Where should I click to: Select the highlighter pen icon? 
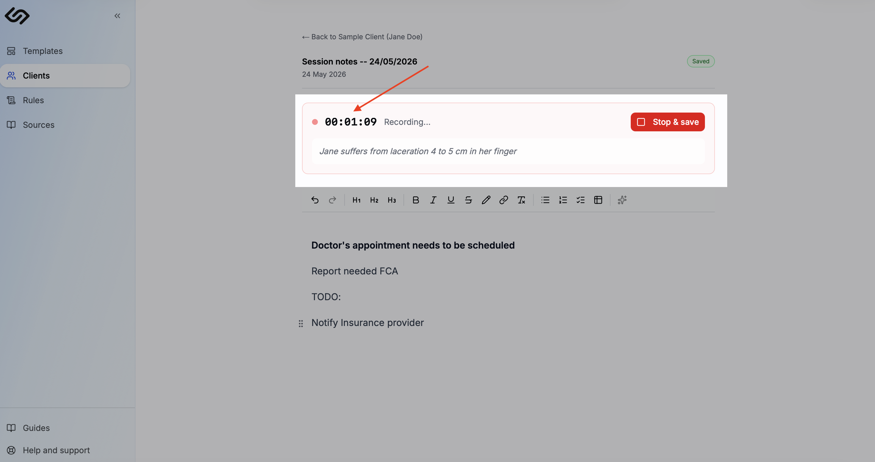point(486,200)
